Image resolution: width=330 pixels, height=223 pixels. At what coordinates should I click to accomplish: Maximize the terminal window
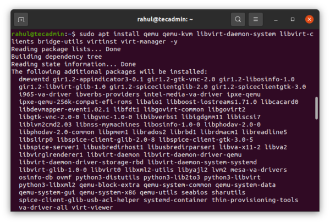click(293, 20)
